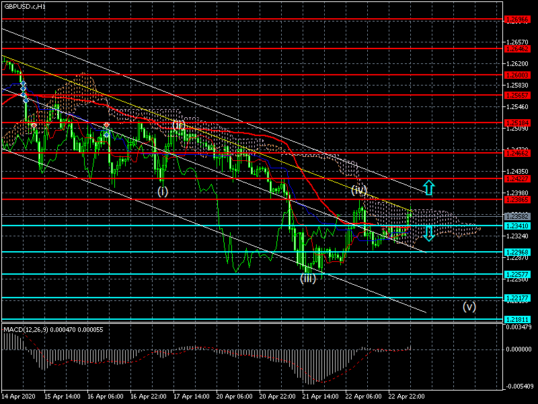Click the 22 Apr 22:00 time label

[x=406, y=396]
